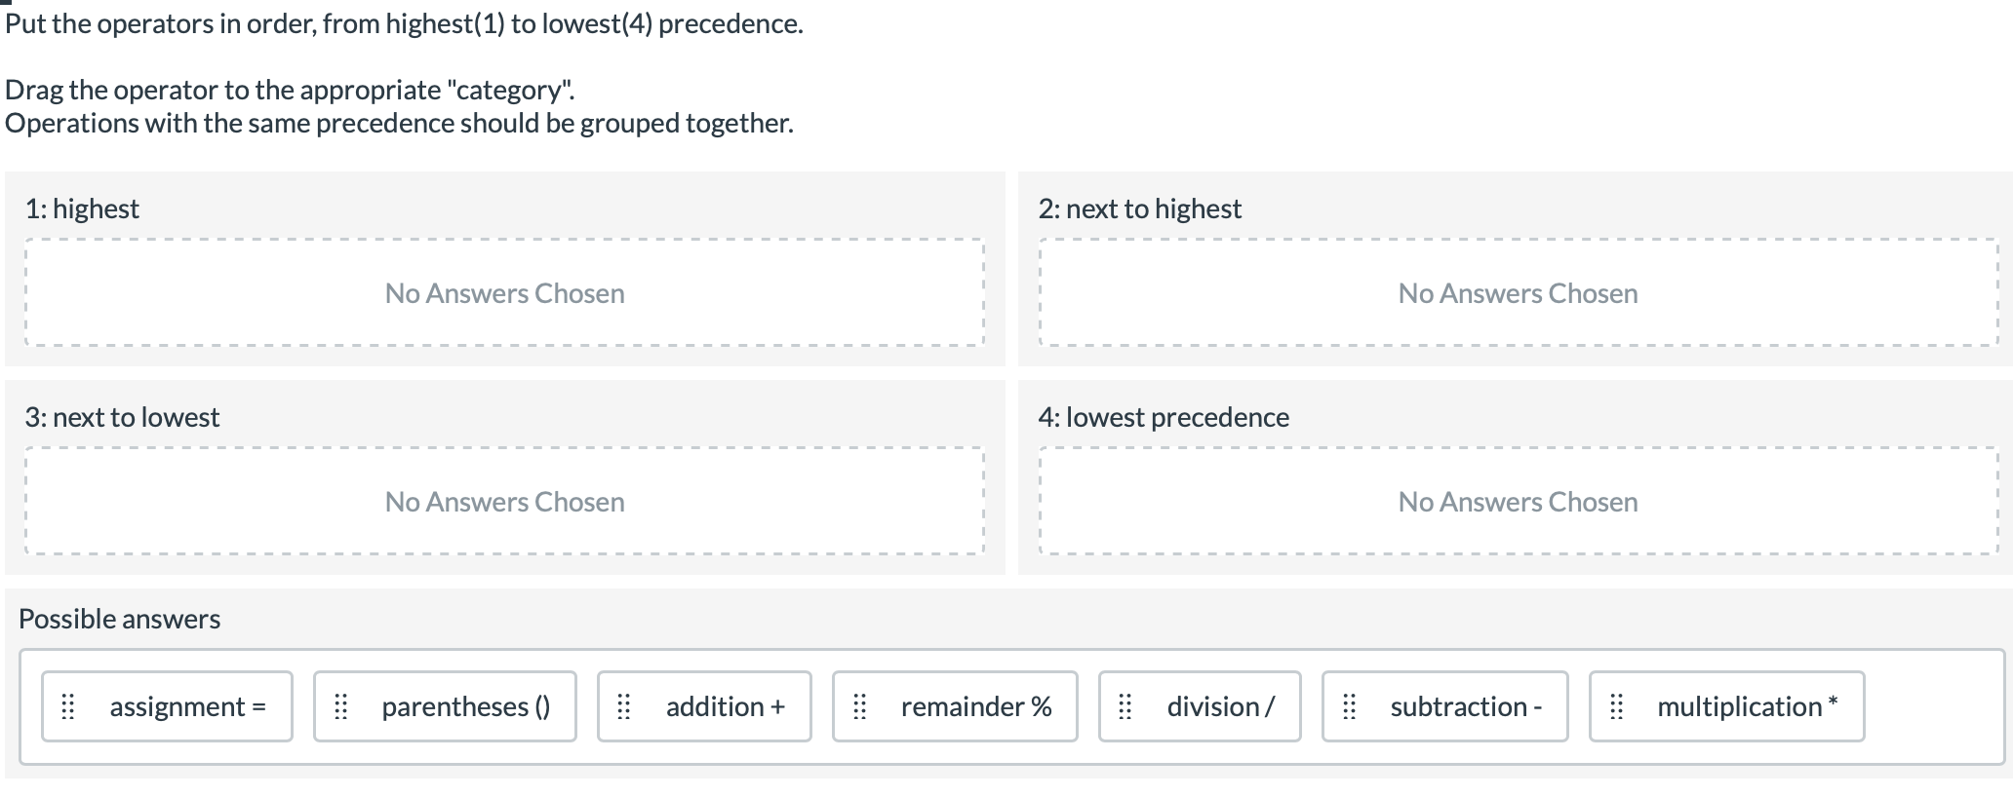Choose the subtraction - answer text
The image size is (2013, 797).
point(1465,706)
